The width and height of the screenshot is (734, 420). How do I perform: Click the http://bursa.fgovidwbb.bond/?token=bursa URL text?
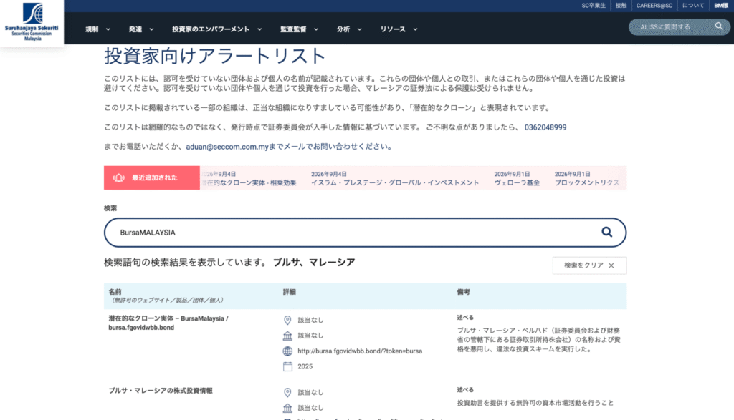click(x=360, y=351)
